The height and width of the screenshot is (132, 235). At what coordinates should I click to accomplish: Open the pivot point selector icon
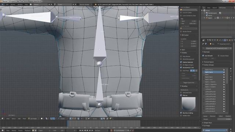(47, 118)
